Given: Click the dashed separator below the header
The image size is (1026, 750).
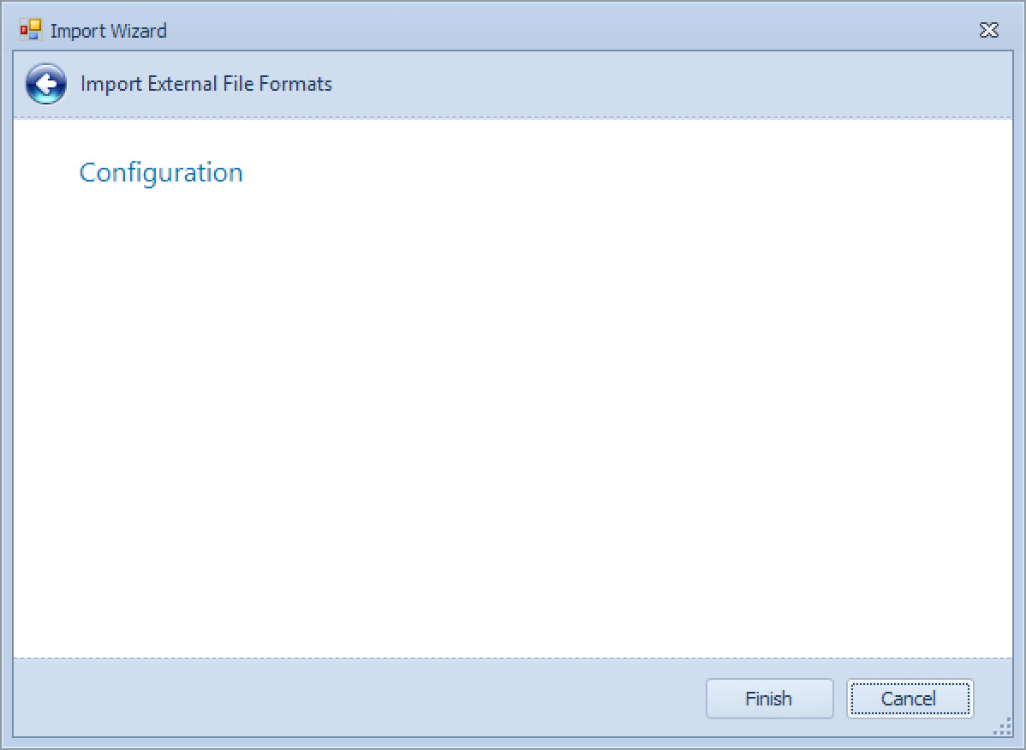Looking at the screenshot, I should pyautogui.click(x=512, y=117).
